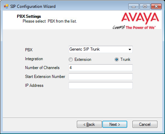Click the Generic SIP Trunk combo box

(101, 49)
